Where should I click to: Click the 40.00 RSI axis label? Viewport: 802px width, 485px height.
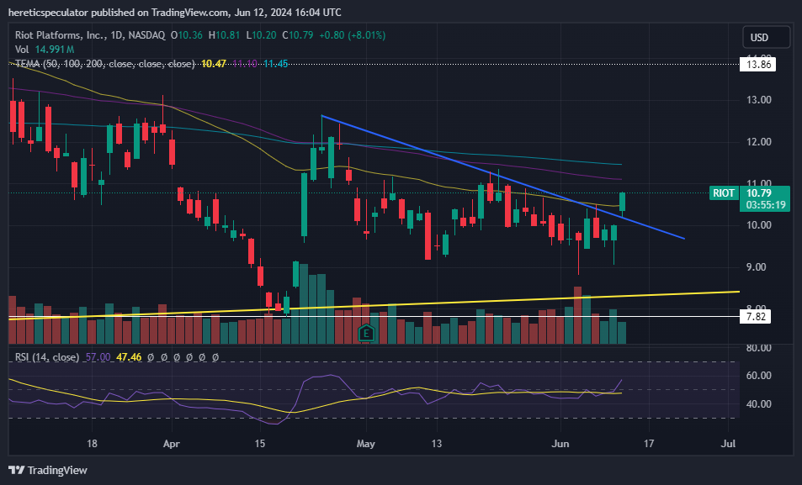759,404
